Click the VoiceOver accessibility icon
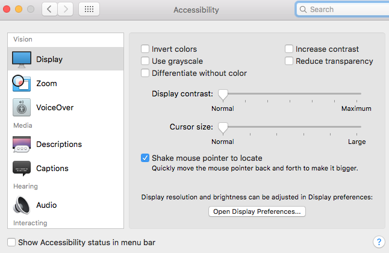Screen dimensions: 389x253 pos(22,107)
